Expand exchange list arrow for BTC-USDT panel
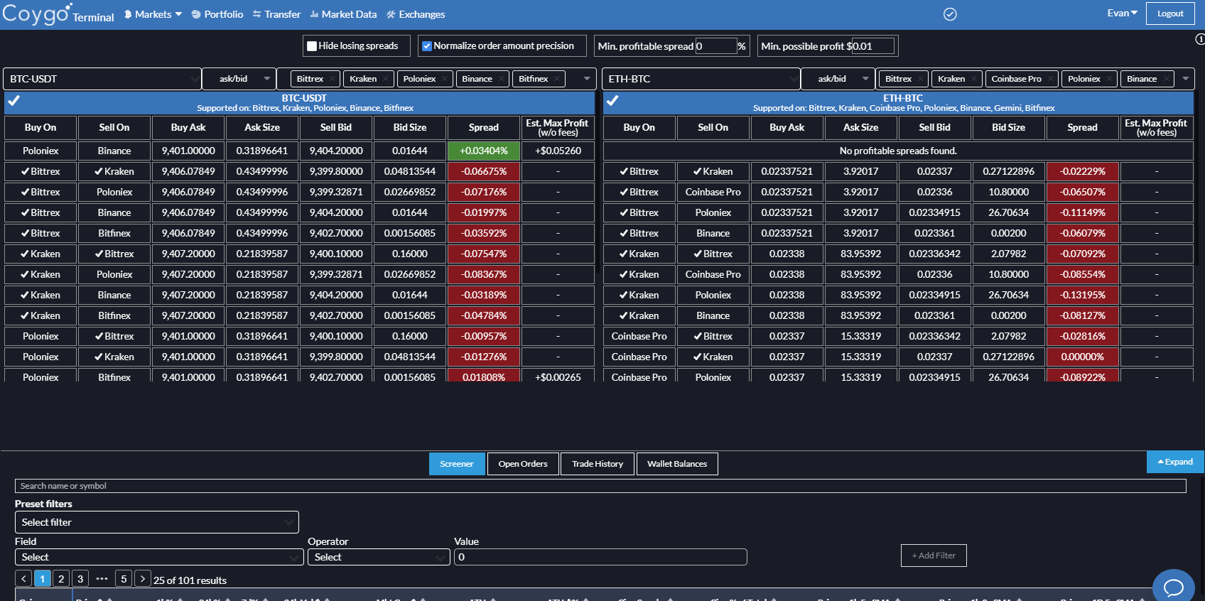The image size is (1205, 601). click(587, 79)
